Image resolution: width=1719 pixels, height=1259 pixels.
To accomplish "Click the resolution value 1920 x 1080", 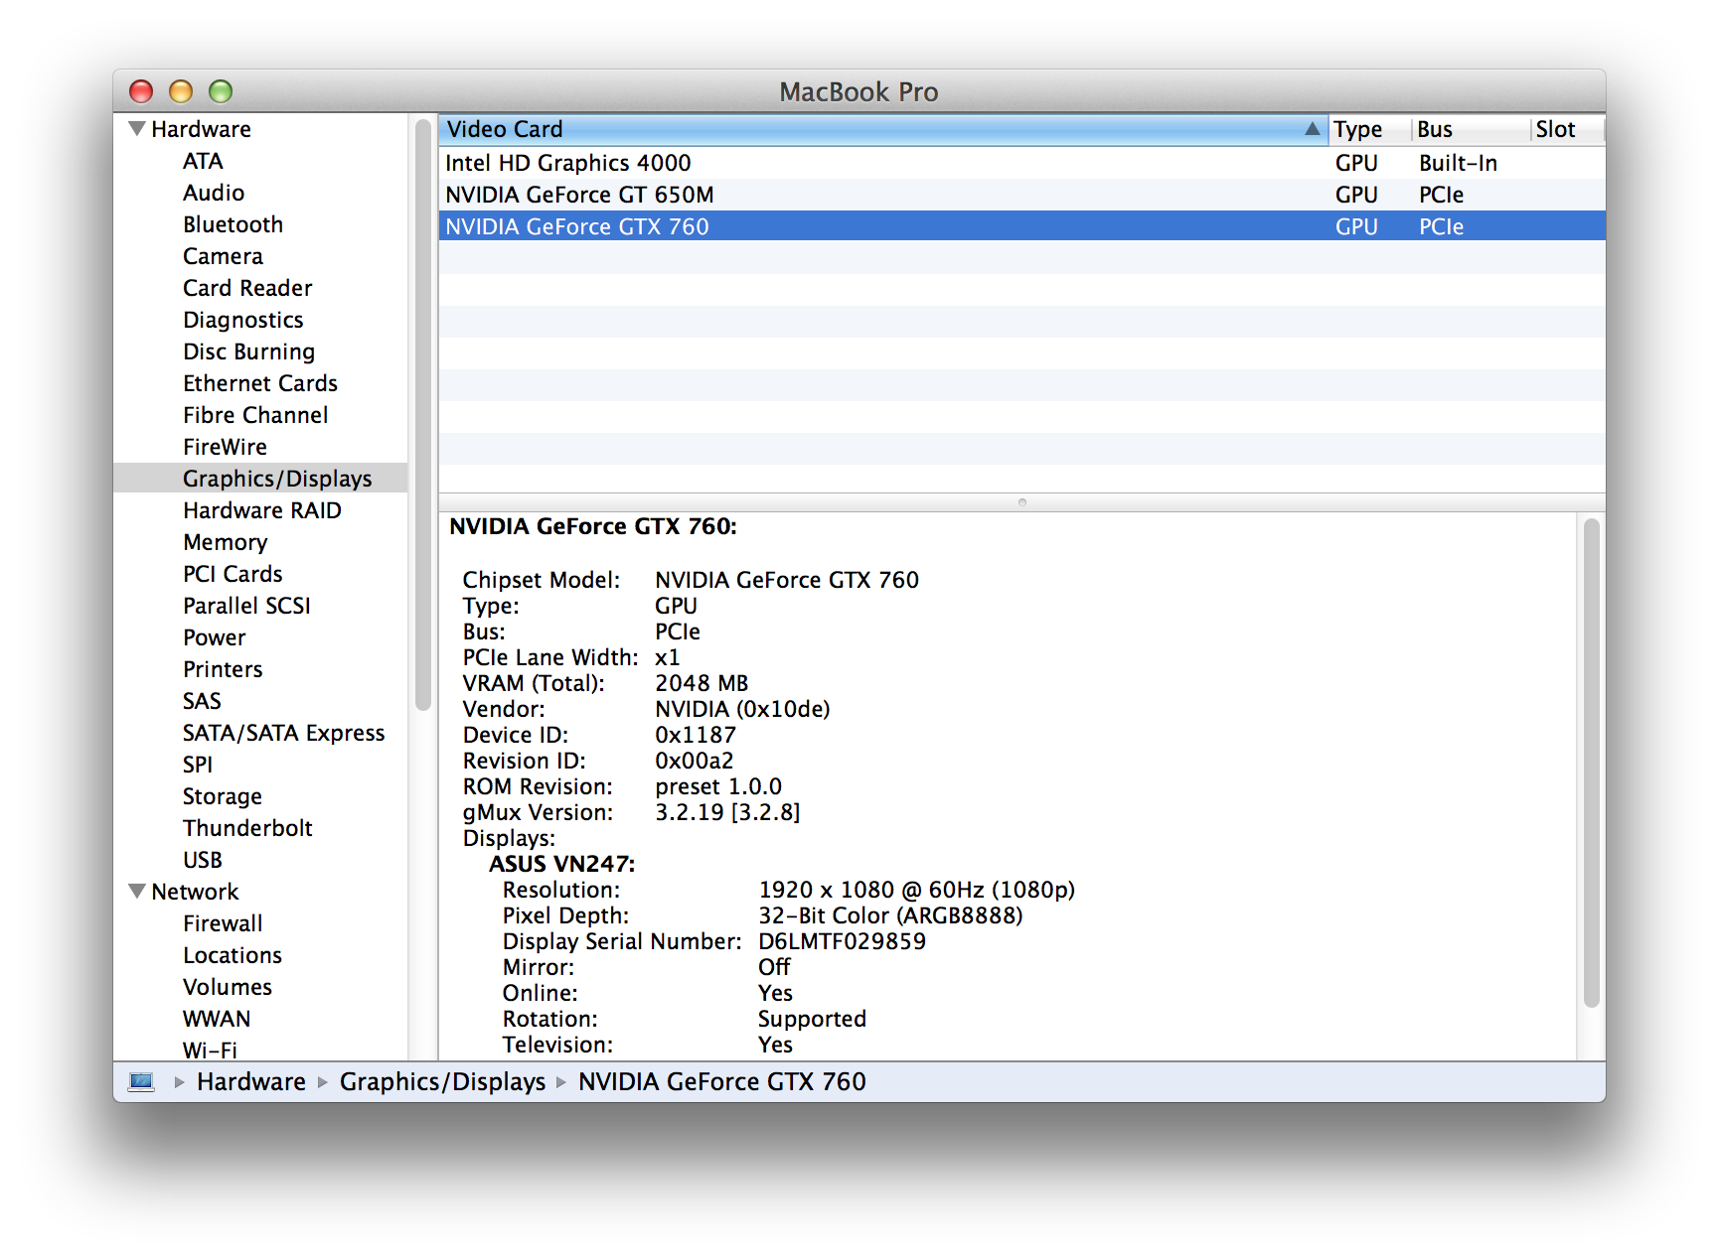I will (x=916, y=890).
